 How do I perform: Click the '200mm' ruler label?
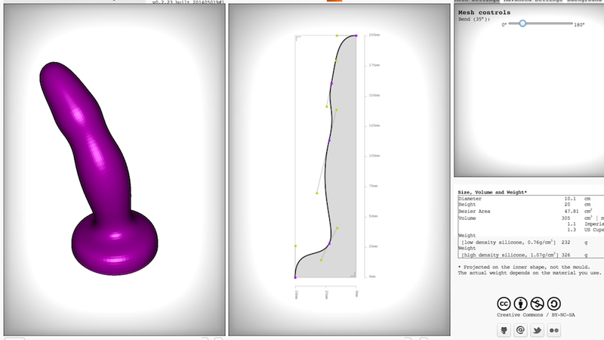coord(374,35)
